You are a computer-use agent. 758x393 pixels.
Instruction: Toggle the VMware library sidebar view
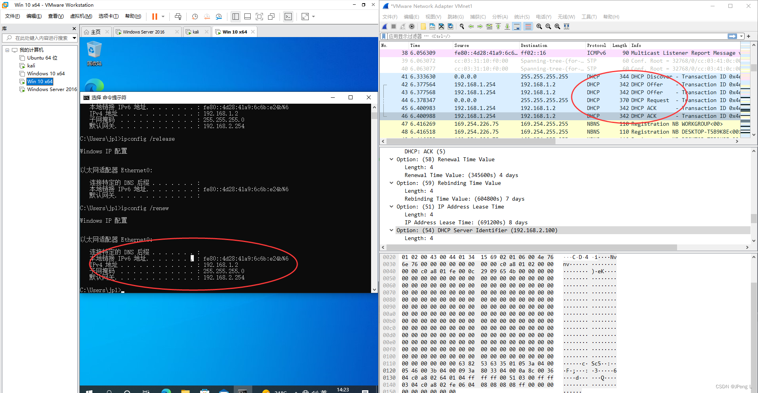(x=236, y=17)
